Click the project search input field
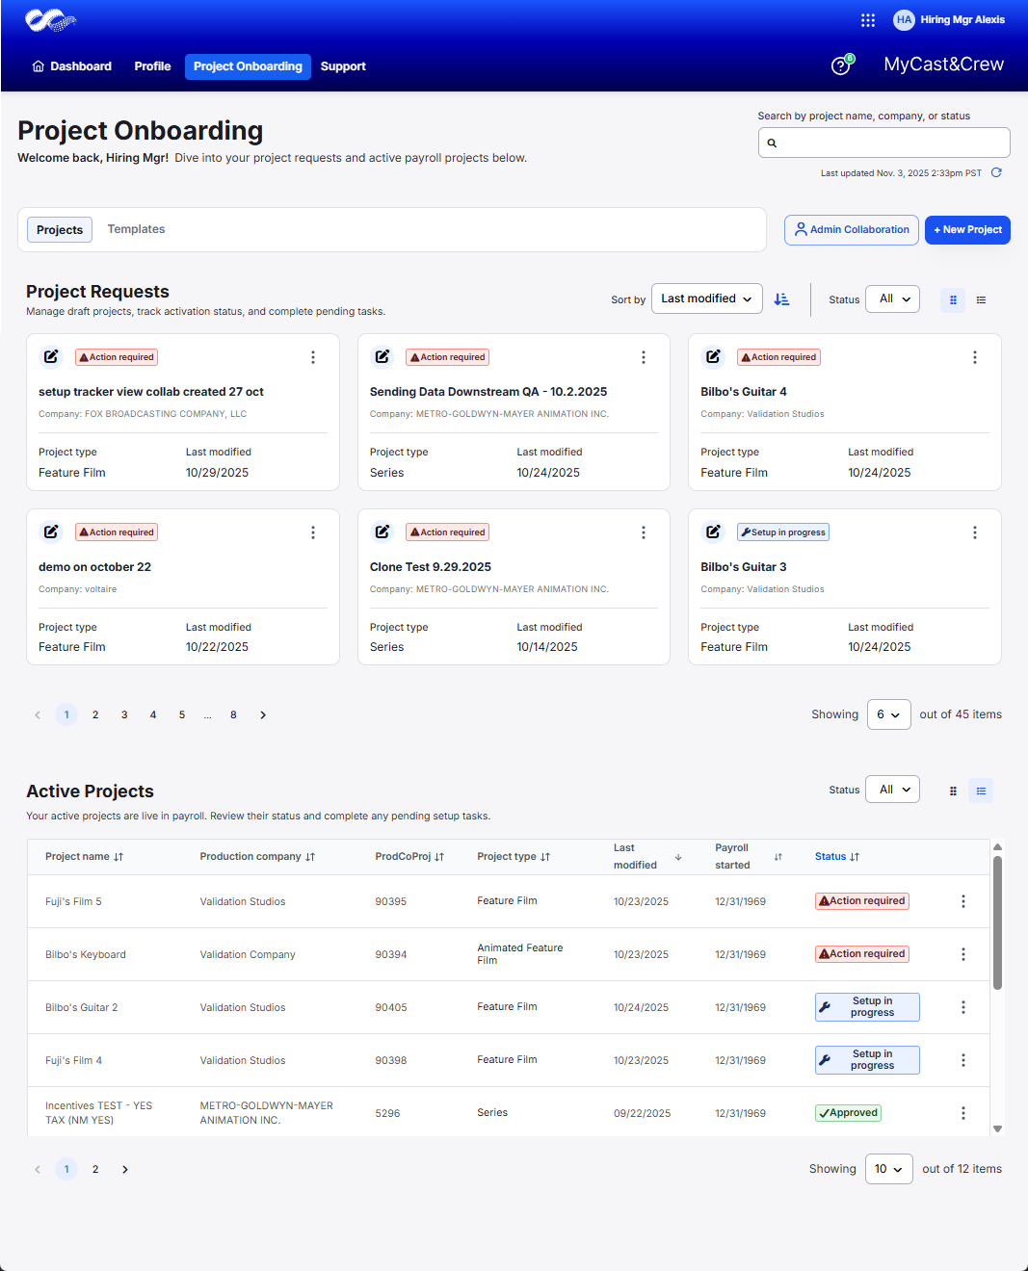The image size is (1028, 1271). [x=884, y=143]
